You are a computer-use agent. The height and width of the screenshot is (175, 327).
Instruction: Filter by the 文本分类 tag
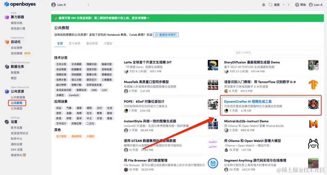[x=61, y=64]
